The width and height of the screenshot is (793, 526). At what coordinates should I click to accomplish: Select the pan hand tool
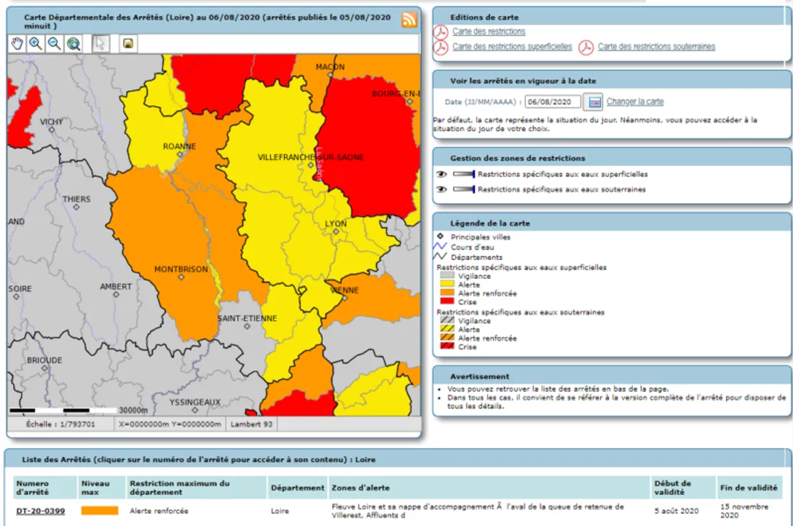(17, 44)
